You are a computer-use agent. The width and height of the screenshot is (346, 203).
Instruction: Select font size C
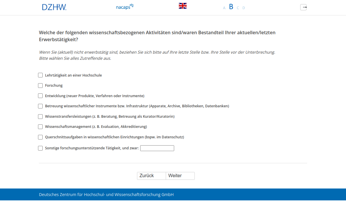(x=238, y=8)
